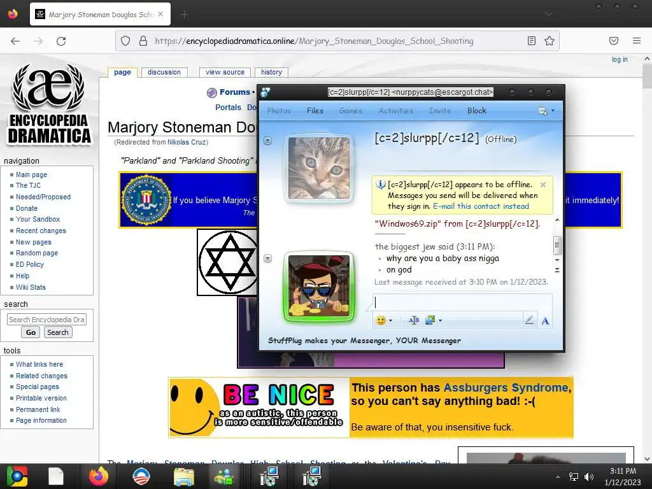Click E-mail this contact instead link
This screenshot has width=652, height=489.
click(481, 206)
